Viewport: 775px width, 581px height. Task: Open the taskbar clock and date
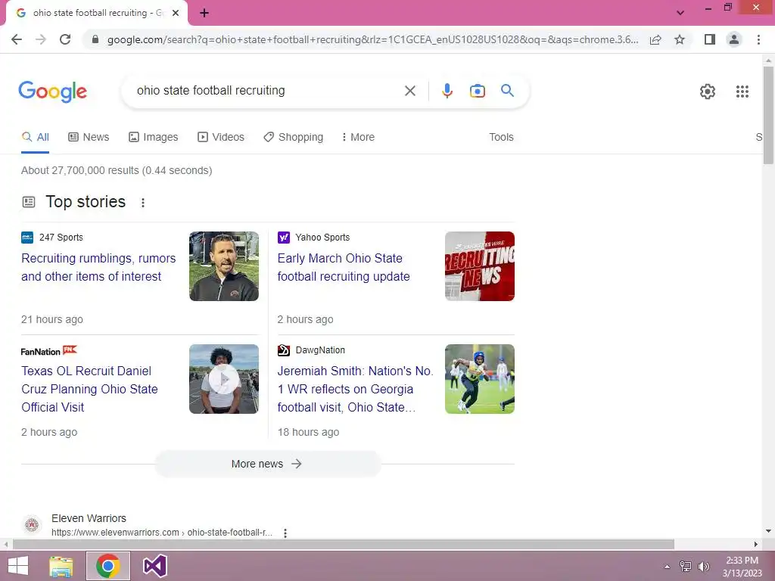[742, 567]
